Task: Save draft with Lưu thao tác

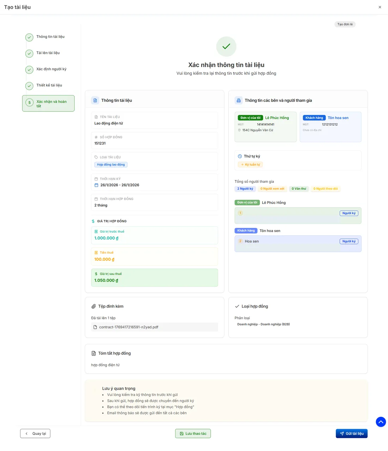Action: pos(193,434)
